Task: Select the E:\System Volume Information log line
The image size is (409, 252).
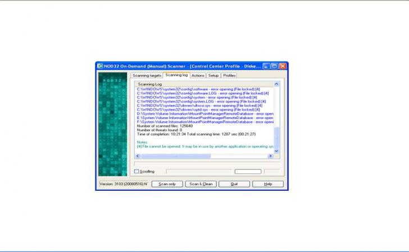Action: 205,118
